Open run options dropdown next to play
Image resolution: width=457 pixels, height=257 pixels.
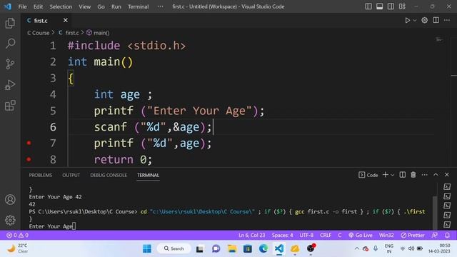pyautogui.click(x=415, y=21)
